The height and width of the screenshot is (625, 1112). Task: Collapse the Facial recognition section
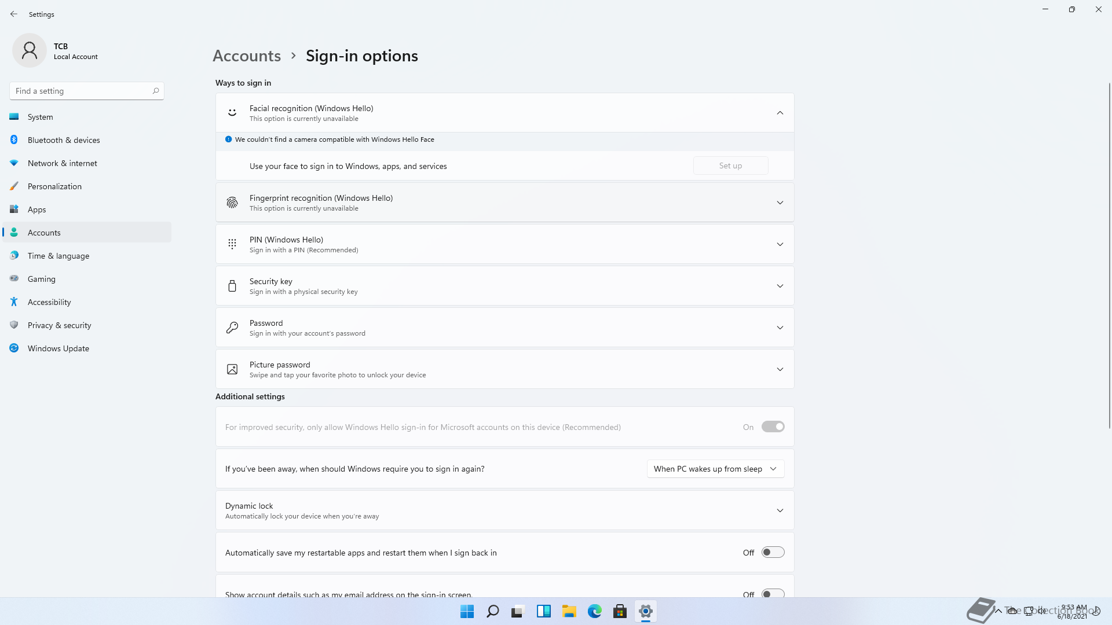click(x=780, y=113)
